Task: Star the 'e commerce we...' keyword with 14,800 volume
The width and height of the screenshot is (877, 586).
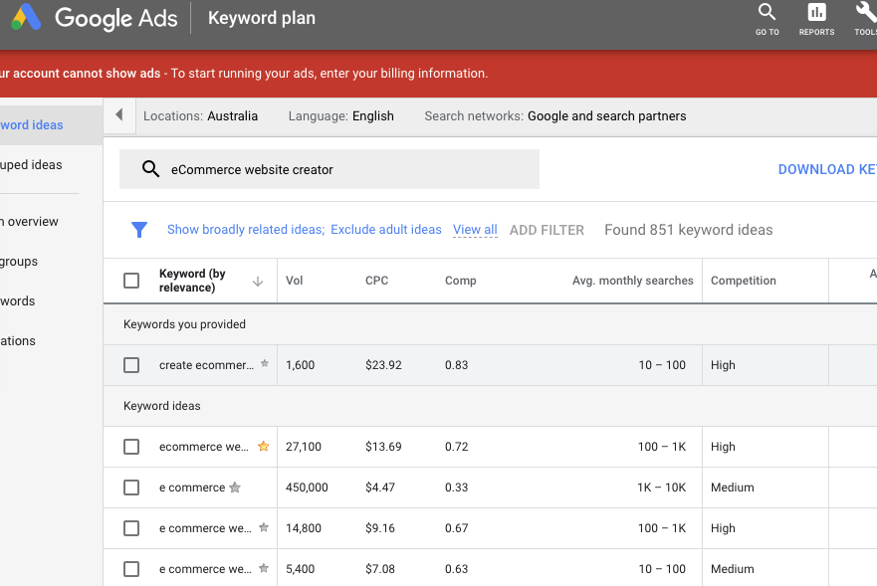Action: (x=264, y=526)
